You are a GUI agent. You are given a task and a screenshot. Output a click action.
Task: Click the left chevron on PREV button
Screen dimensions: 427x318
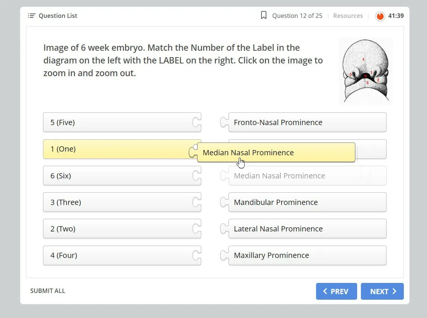click(325, 291)
